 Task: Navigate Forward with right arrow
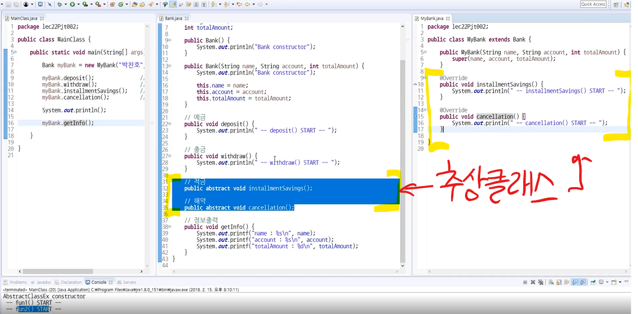pos(260,4)
